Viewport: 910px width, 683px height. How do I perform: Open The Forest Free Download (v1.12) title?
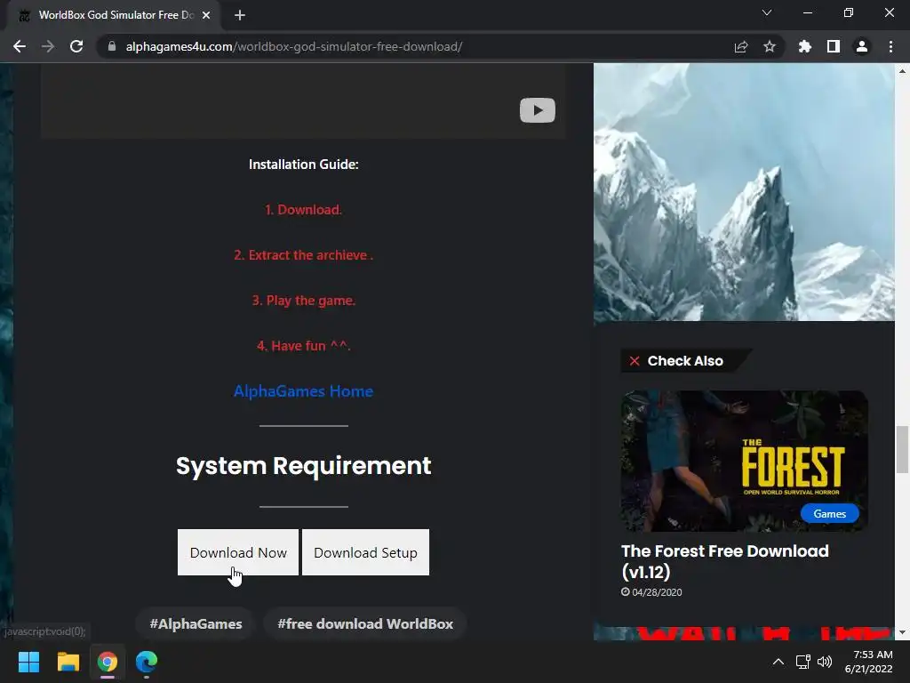pos(725,562)
